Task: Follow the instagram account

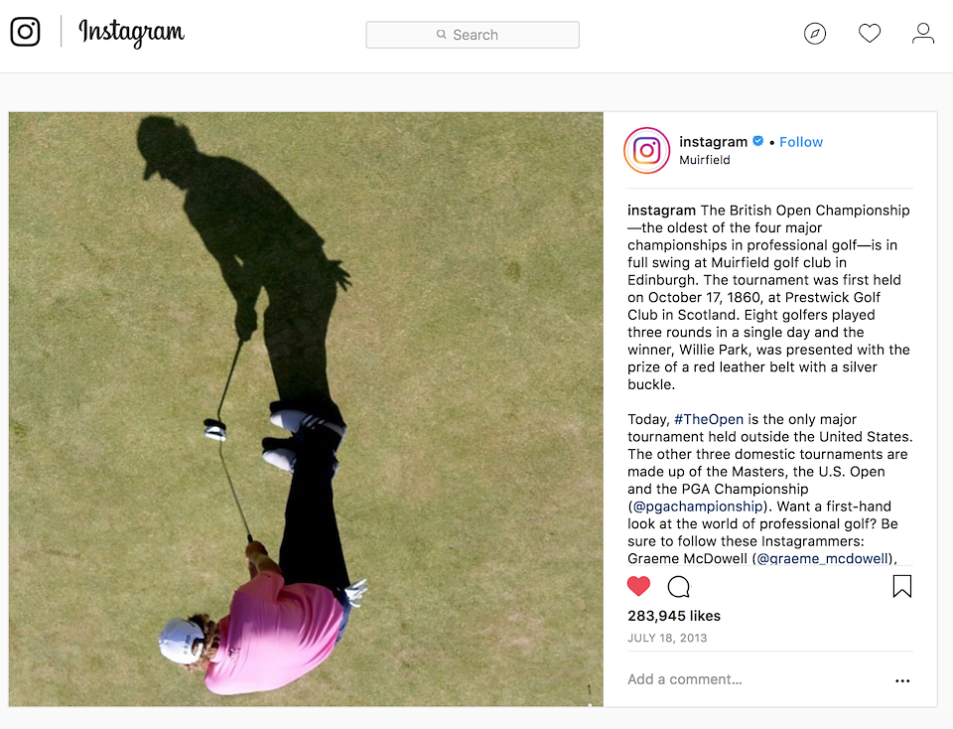Action: tap(800, 142)
